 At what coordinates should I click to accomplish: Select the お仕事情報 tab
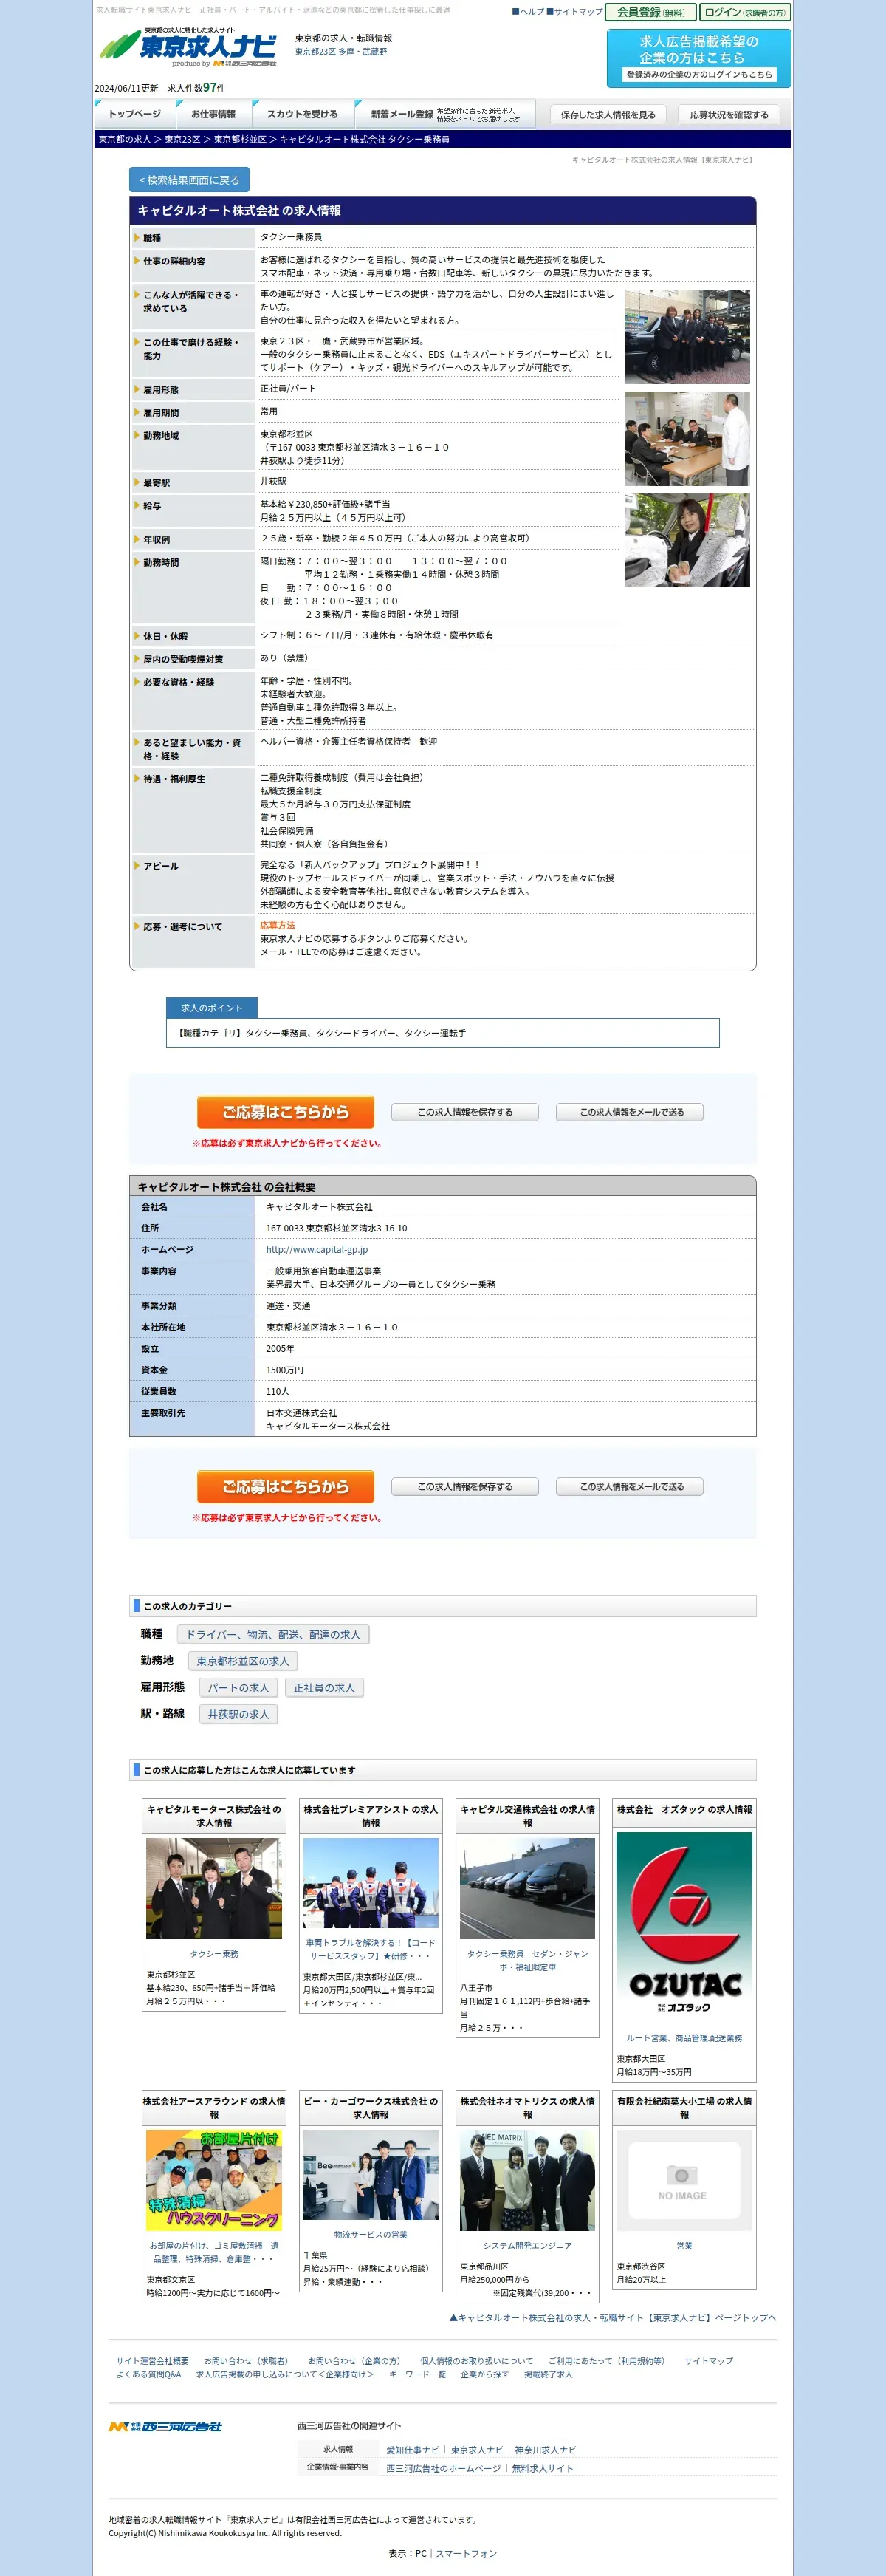[x=213, y=114]
